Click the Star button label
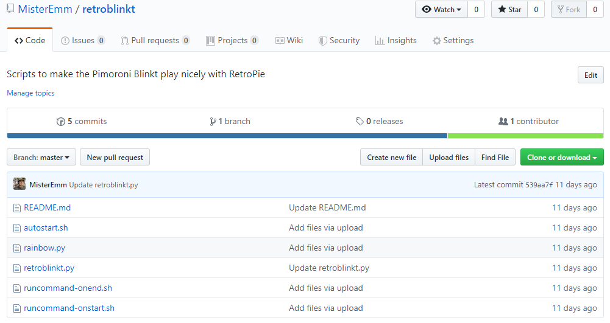 point(515,10)
